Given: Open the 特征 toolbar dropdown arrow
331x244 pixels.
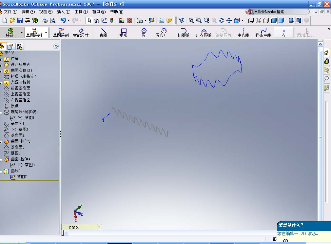Looking at the screenshot, I should pyautogui.click(x=22, y=32).
